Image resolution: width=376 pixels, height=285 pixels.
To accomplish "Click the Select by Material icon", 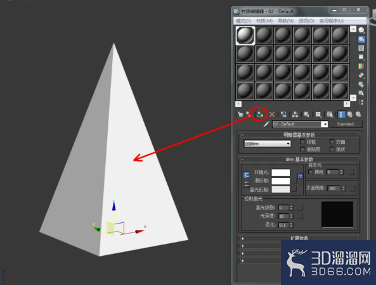I will [361, 93].
